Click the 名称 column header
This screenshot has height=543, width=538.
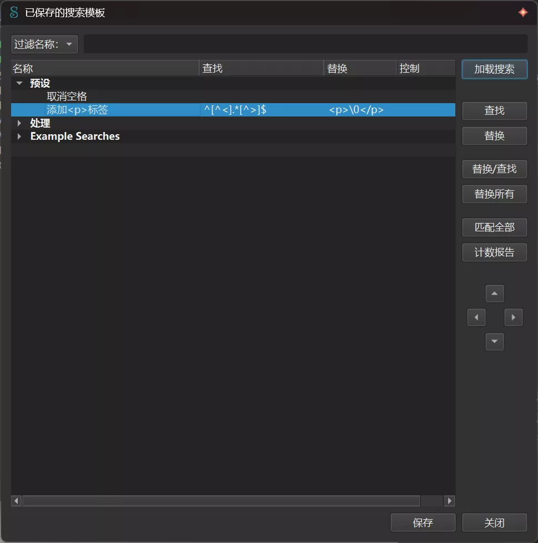point(104,68)
